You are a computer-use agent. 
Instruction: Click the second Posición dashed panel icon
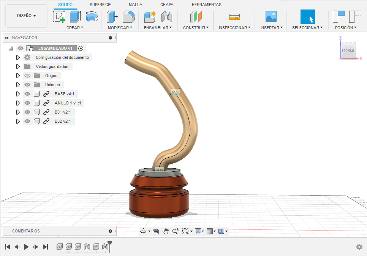(x=355, y=17)
